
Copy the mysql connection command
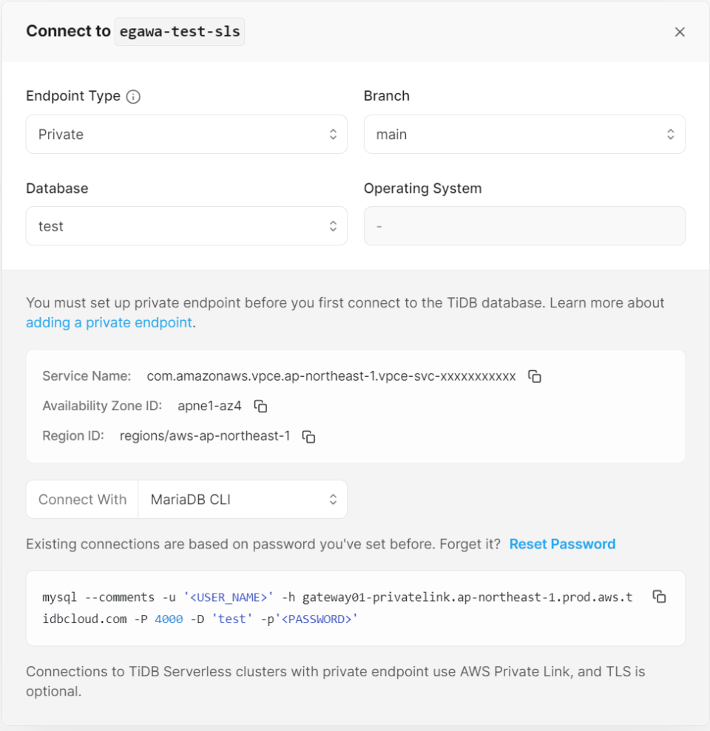(659, 596)
